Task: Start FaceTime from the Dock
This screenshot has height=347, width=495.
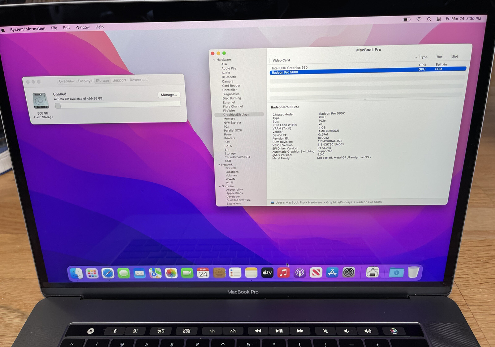Action: pos(187,273)
